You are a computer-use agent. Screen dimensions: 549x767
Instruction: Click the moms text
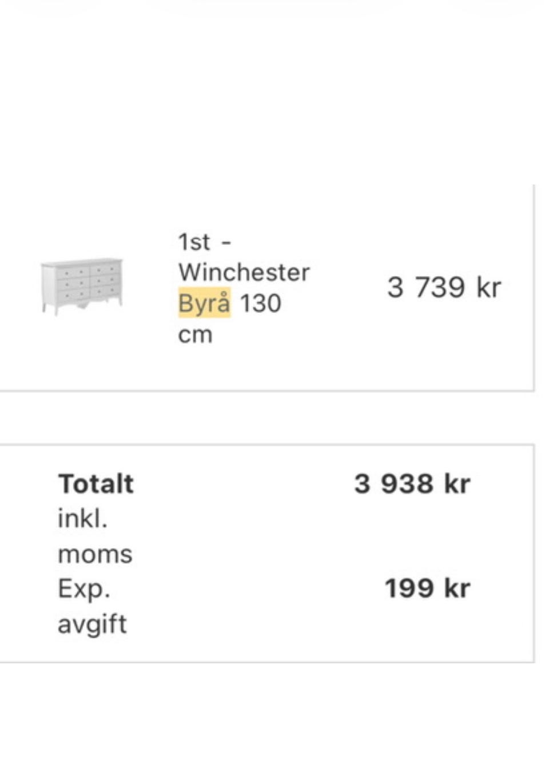pos(95,554)
